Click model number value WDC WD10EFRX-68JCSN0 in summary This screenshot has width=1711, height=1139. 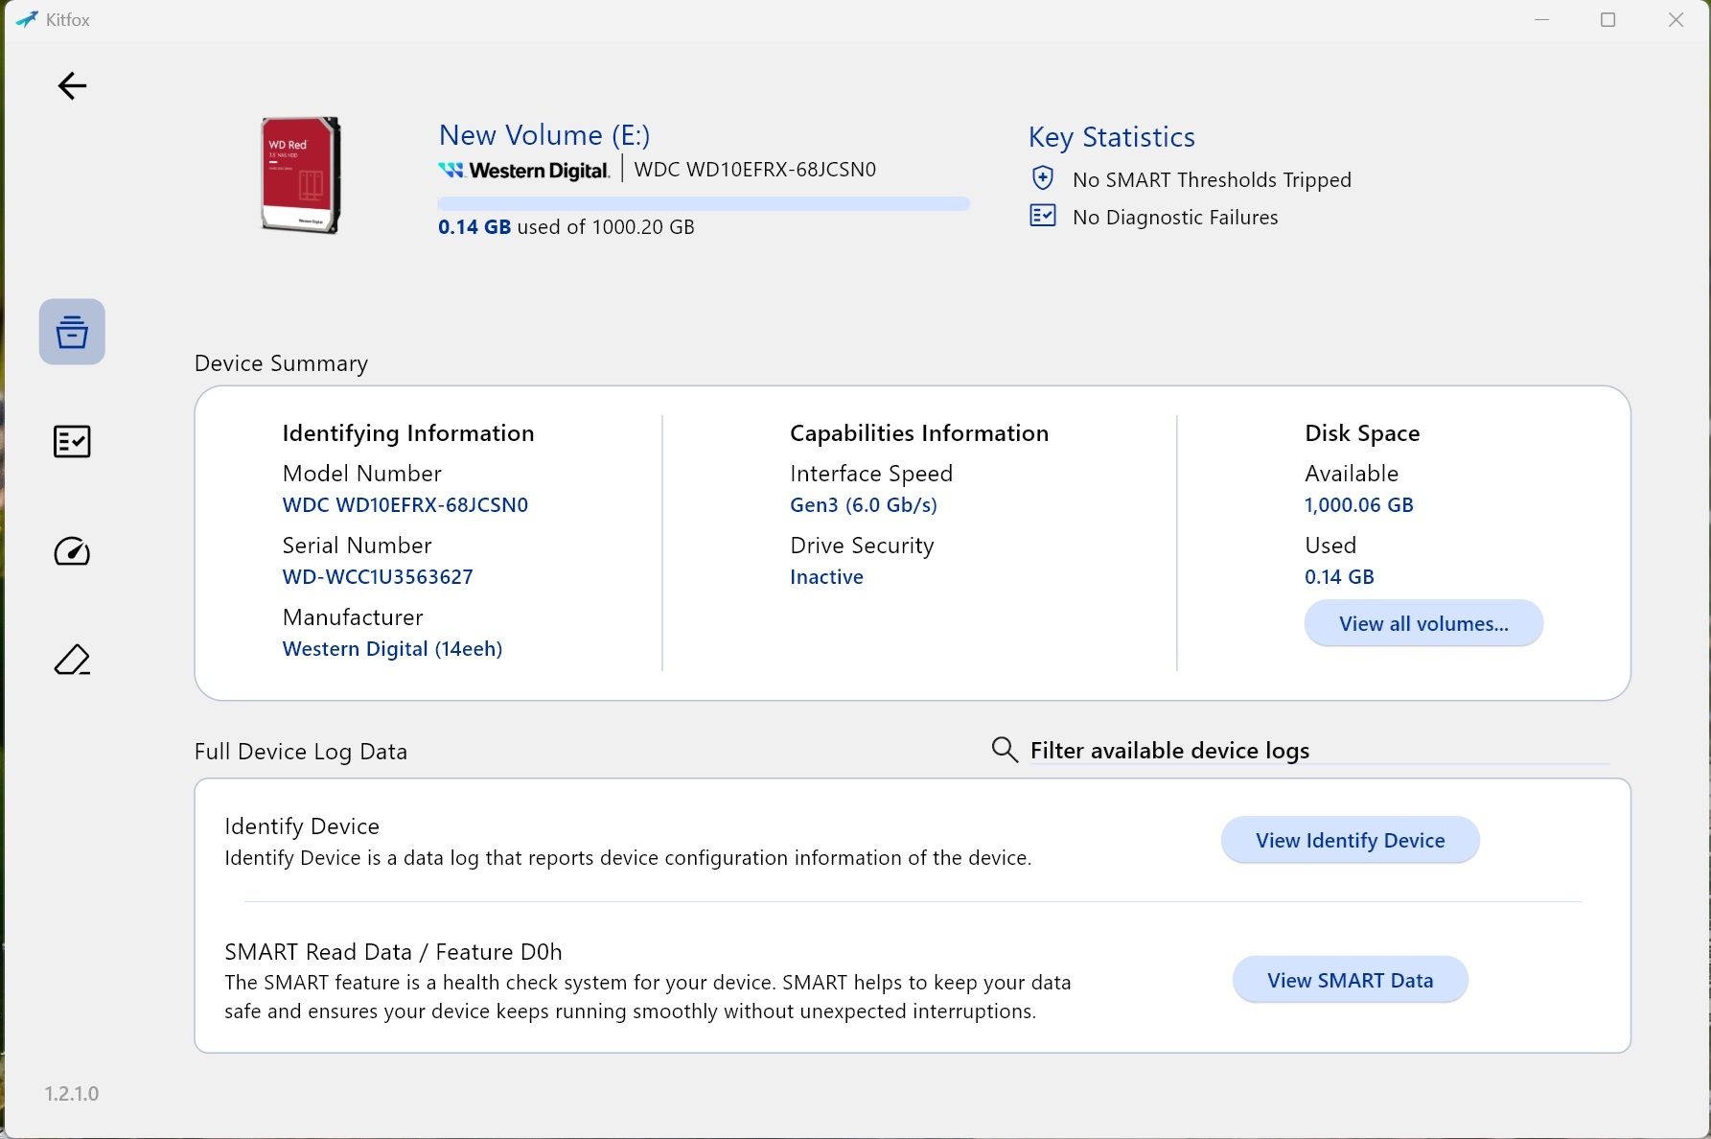point(405,505)
